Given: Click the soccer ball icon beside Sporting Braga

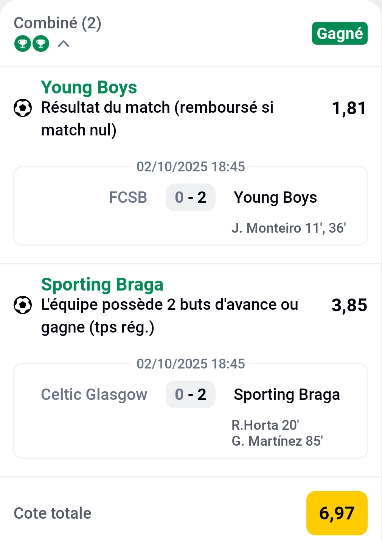Looking at the screenshot, I should 23,305.
